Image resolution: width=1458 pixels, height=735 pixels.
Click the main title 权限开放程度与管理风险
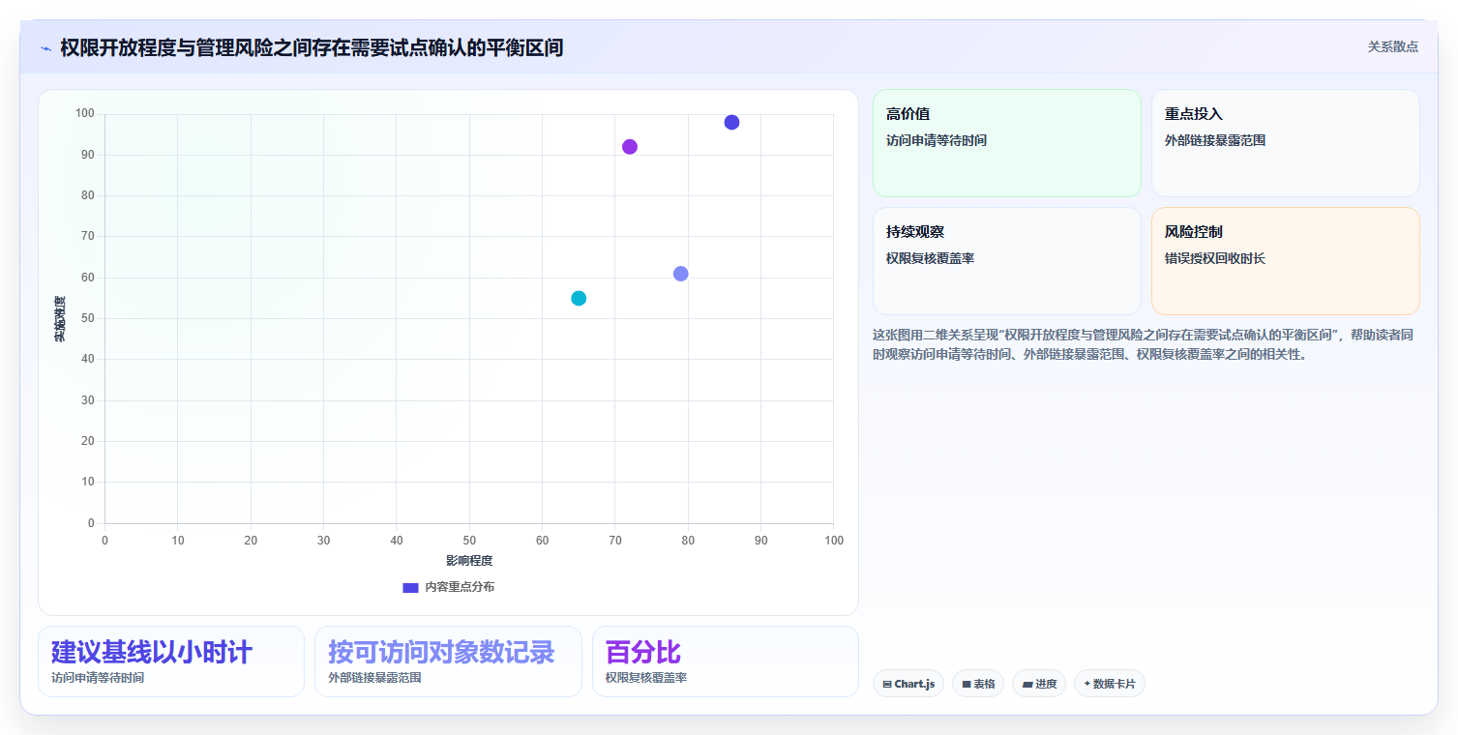click(312, 47)
